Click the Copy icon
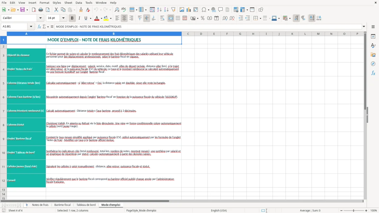379x213 pixels. pos(63,10)
